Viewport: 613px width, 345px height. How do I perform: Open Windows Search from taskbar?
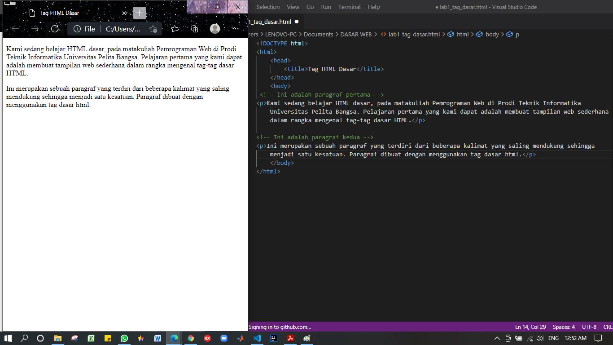(24, 338)
